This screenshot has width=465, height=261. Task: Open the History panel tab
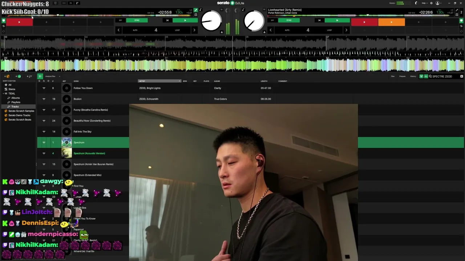point(413,76)
